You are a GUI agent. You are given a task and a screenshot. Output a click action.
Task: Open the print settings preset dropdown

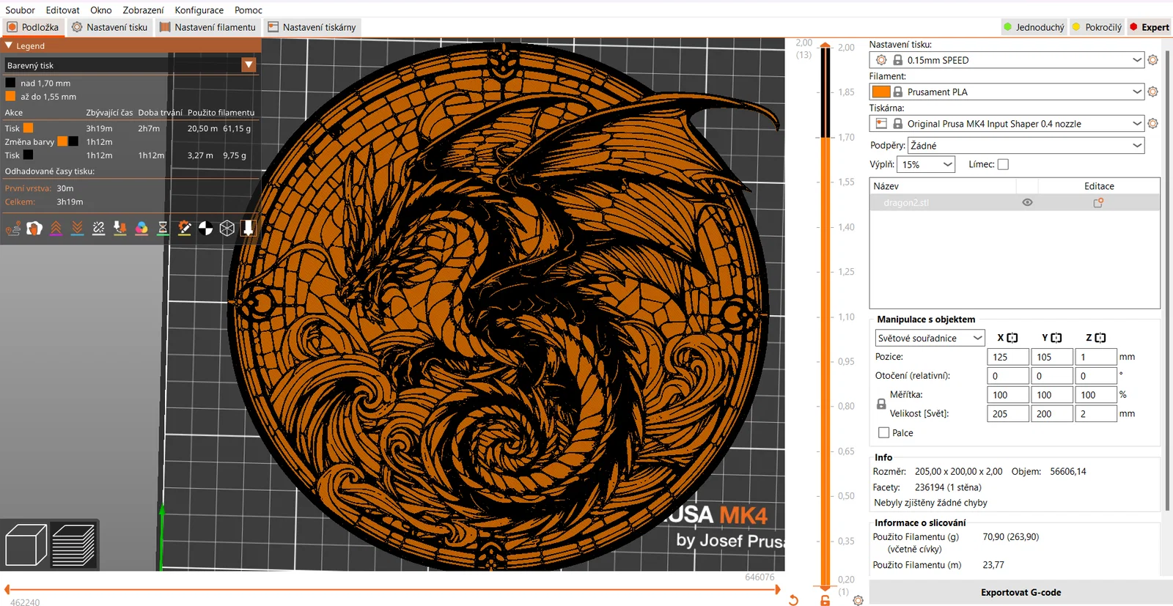click(x=1007, y=60)
